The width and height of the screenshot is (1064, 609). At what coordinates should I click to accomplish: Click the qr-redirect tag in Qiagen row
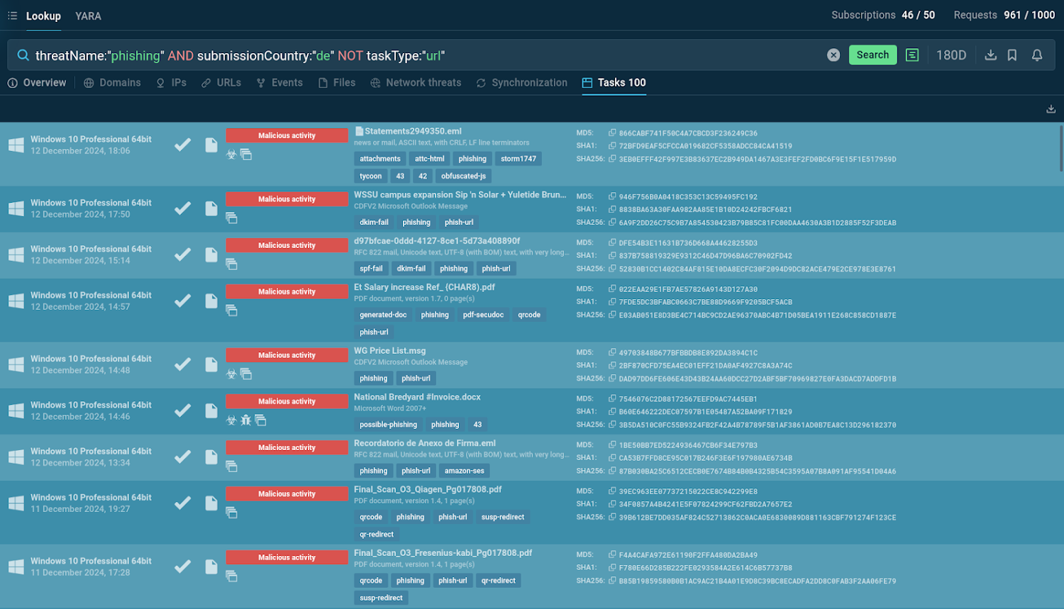click(377, 535)
